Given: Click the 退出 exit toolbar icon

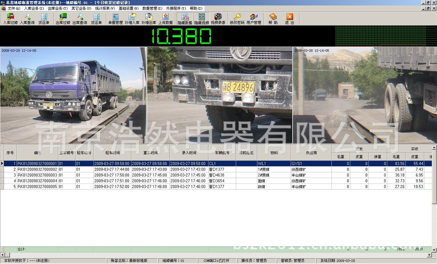Looking at the screenshot, I should coord(290,19).
